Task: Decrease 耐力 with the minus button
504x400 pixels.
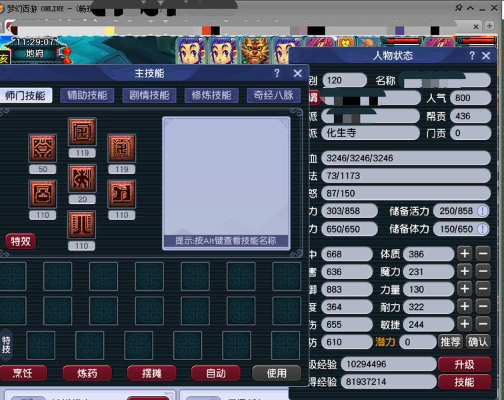Action: tap(483, 306)
